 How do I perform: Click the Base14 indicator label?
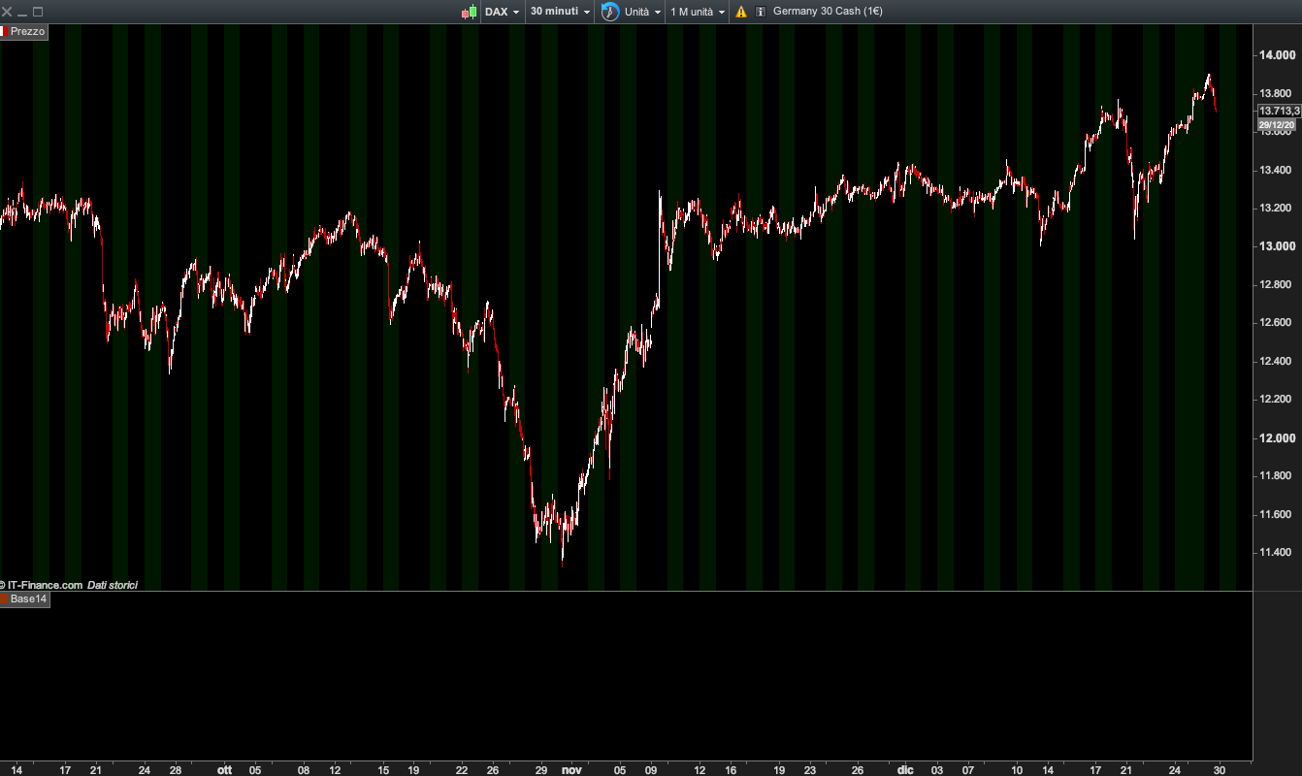[25, 598]
